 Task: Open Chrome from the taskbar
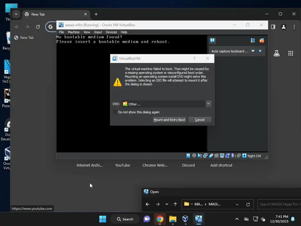click(160, 219)
